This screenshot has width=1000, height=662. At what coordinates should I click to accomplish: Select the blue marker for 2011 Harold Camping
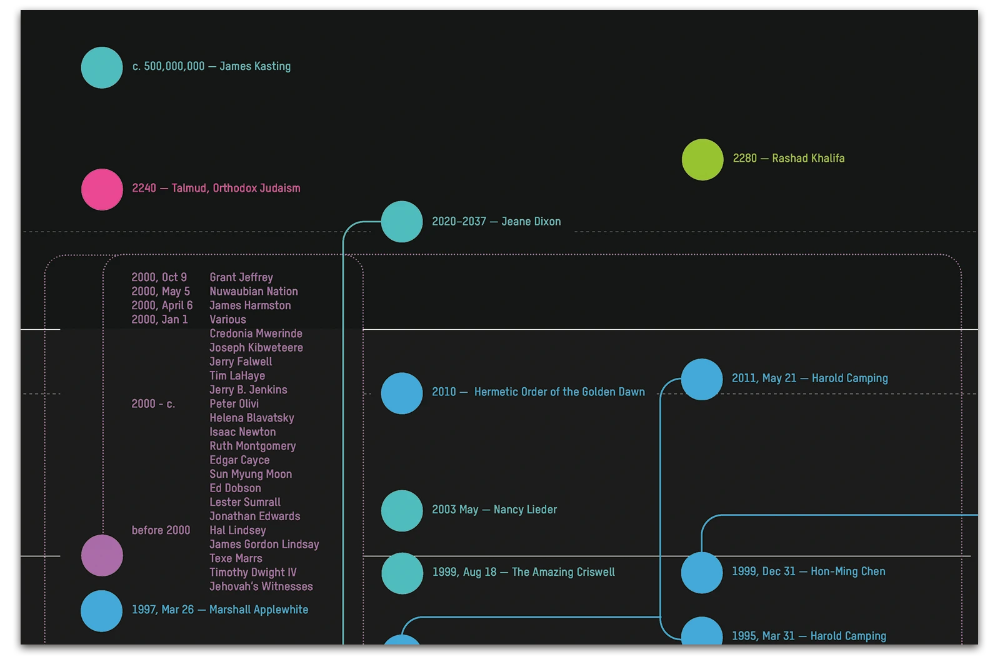(702, 379)
